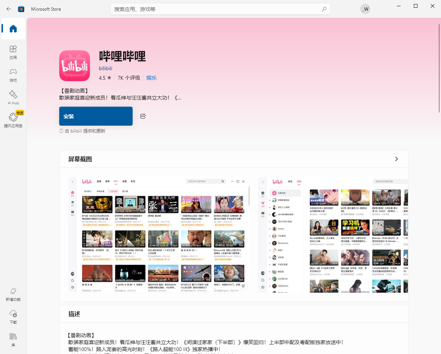Screen dimensions: 441x354
Task: Open the Store Home sidebar icon
Action: [x=13, y=29]
